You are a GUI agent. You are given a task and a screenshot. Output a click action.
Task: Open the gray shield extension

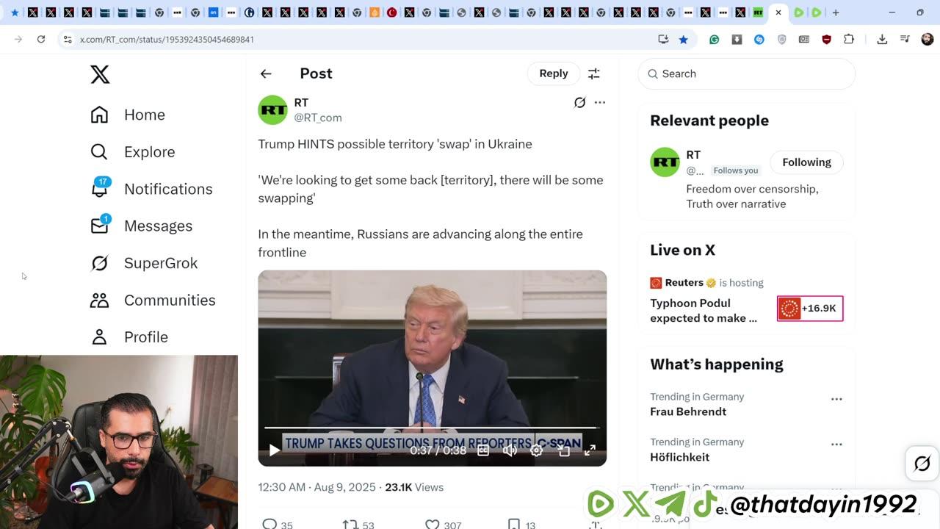[781, 40]
